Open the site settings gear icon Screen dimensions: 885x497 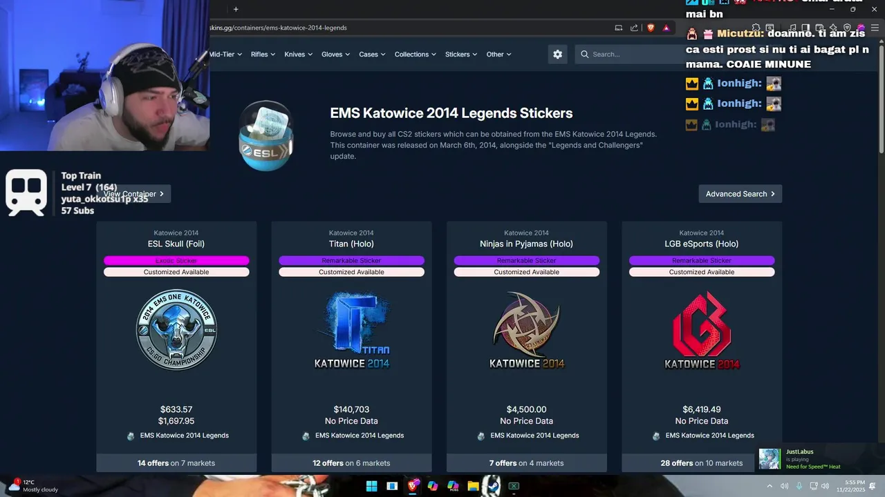557,55
